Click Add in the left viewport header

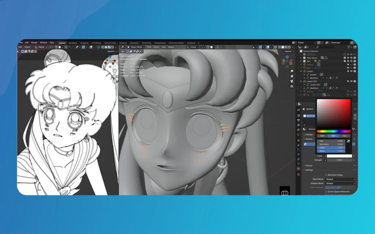pos(20,47)
